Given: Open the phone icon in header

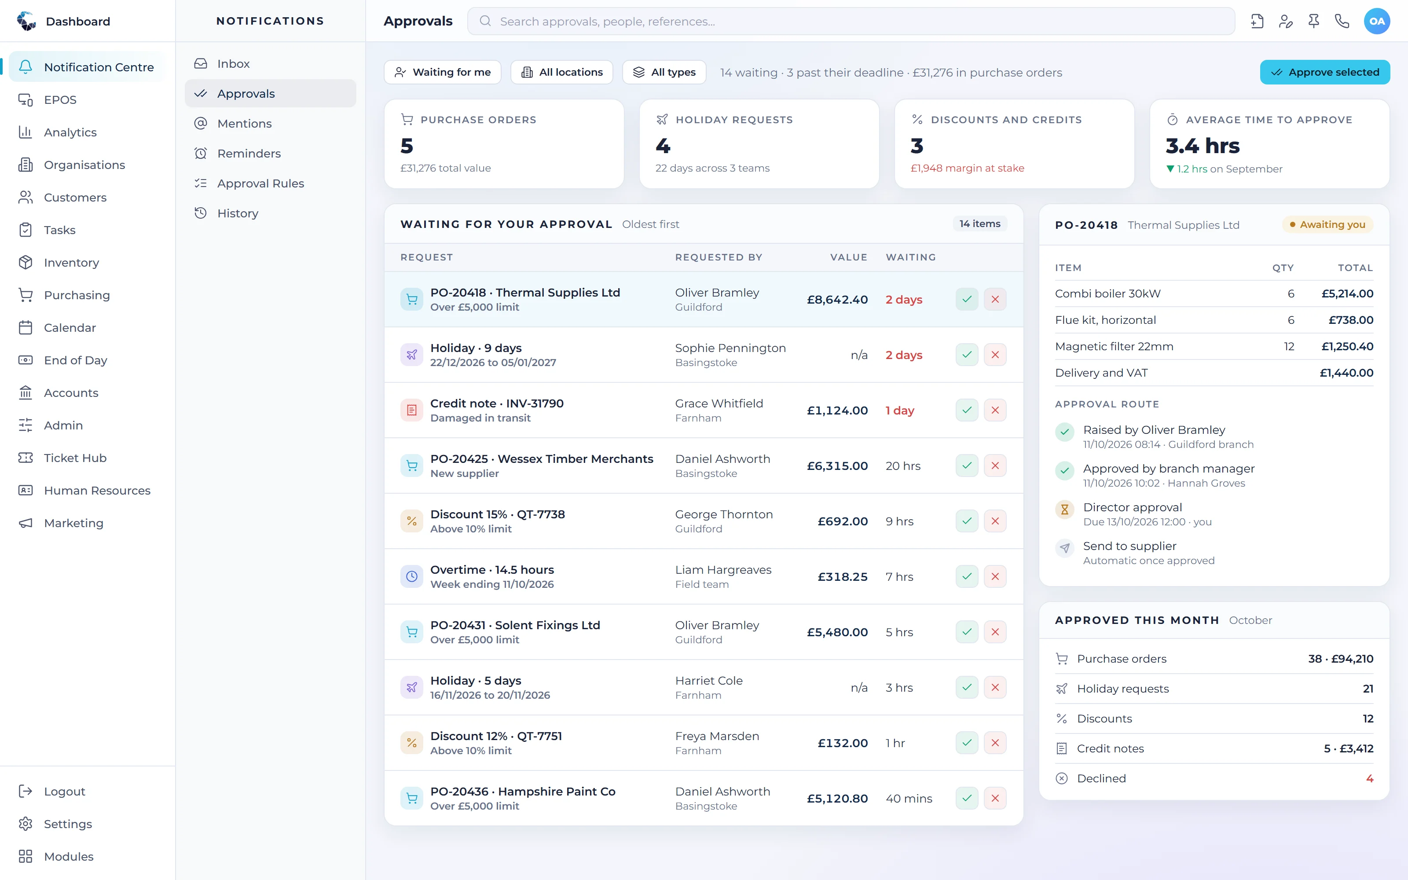Looking at the screenshot, I should (x=1342, y=22).
